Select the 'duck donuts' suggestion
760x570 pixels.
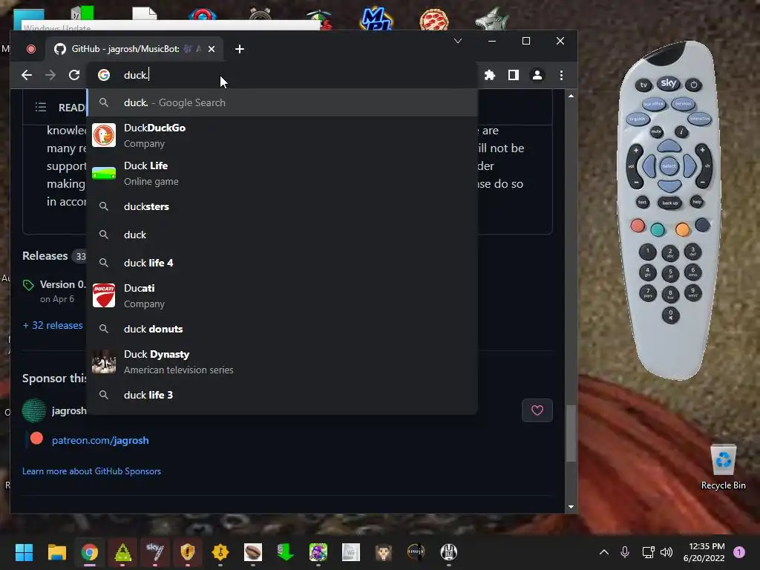click(x=282, y=329)
